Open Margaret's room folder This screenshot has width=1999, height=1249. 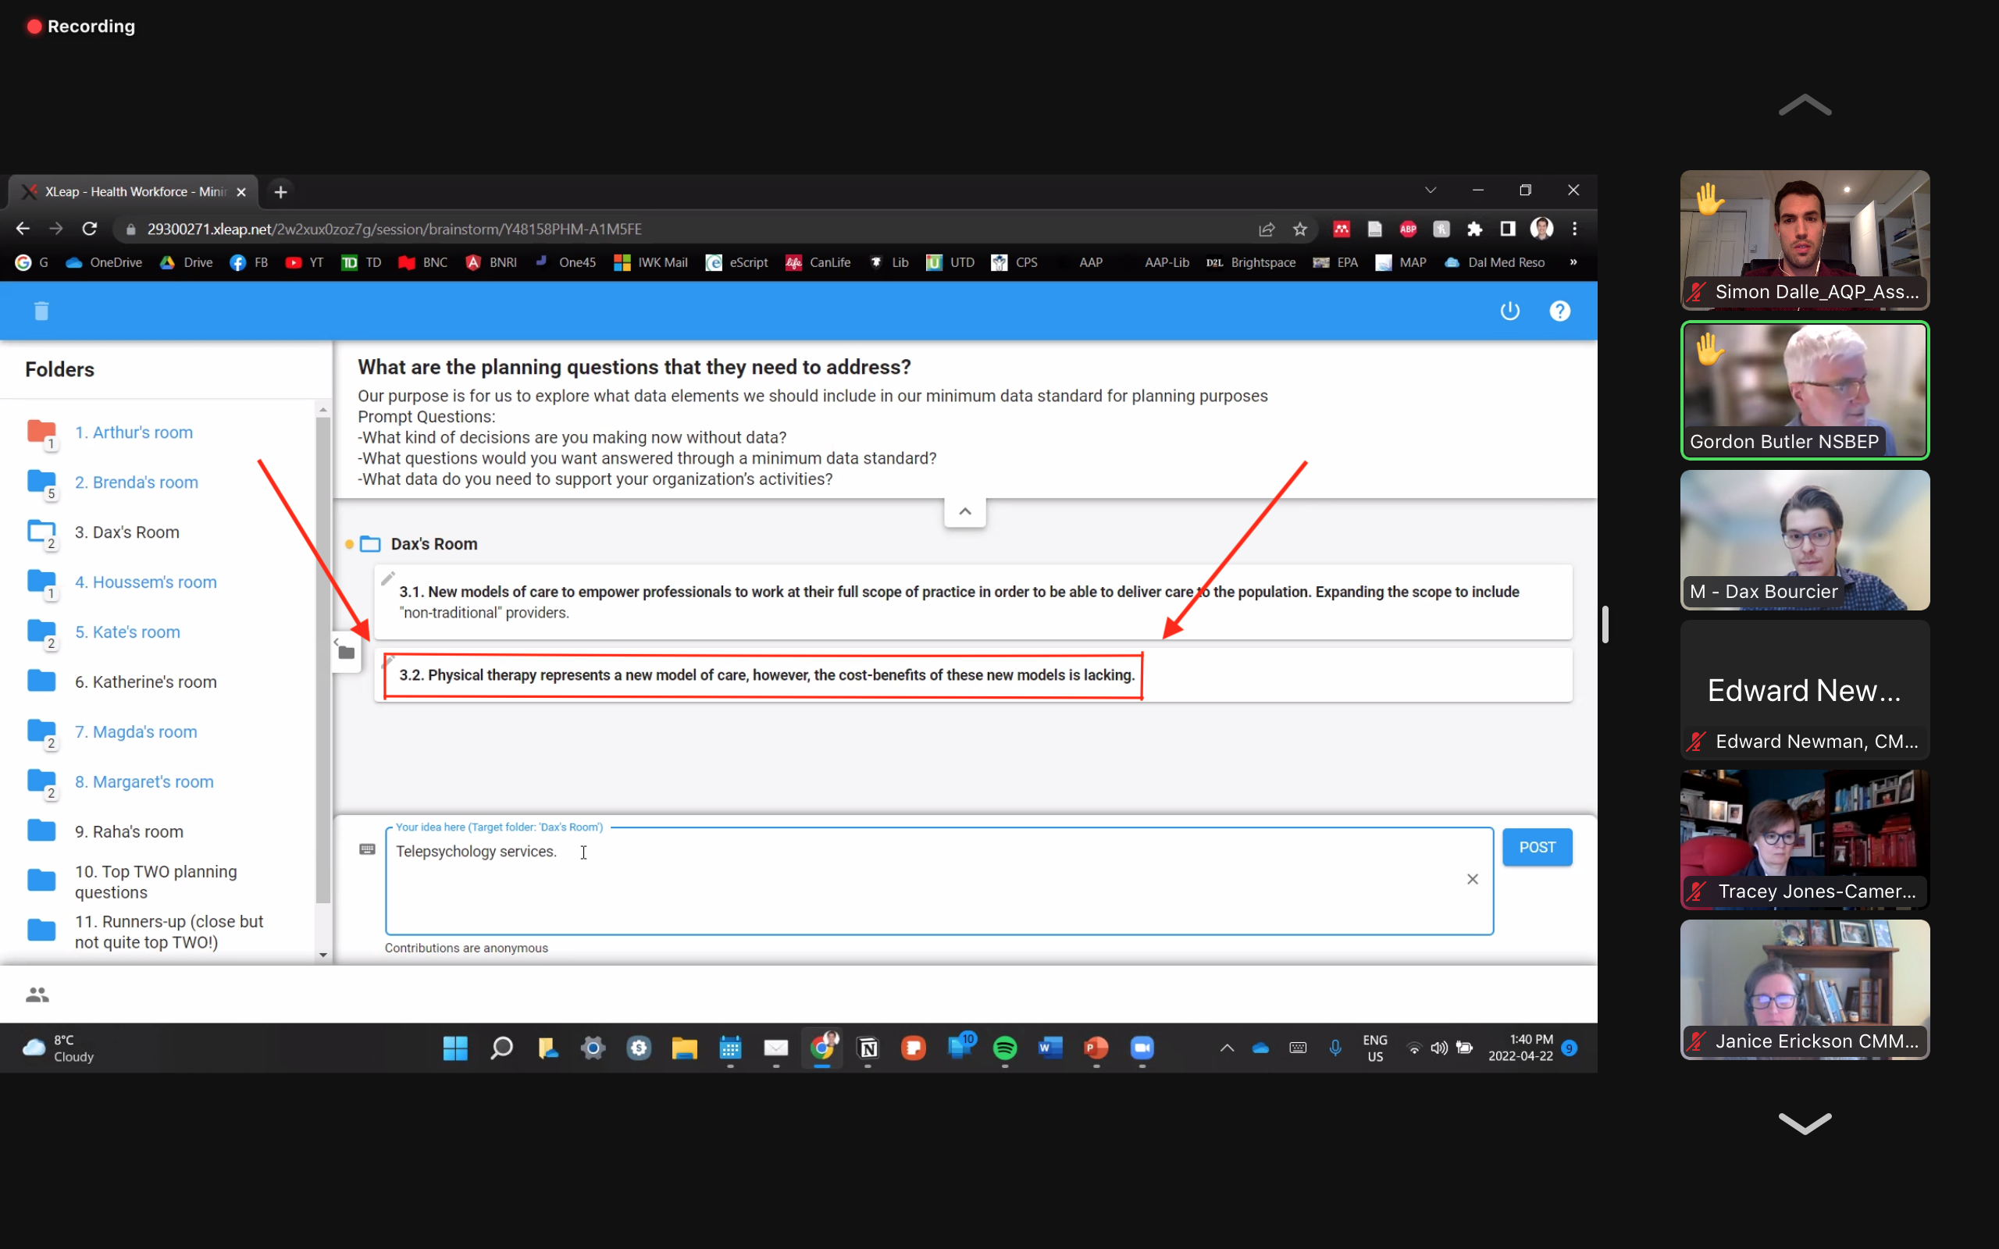click(144, 781)
